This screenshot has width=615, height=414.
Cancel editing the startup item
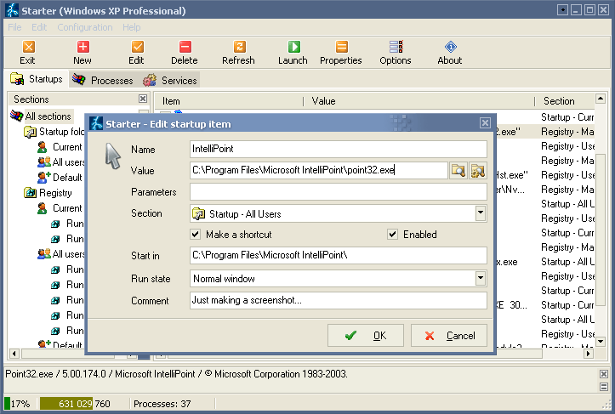pyautogui.click(x=449, y=335)
